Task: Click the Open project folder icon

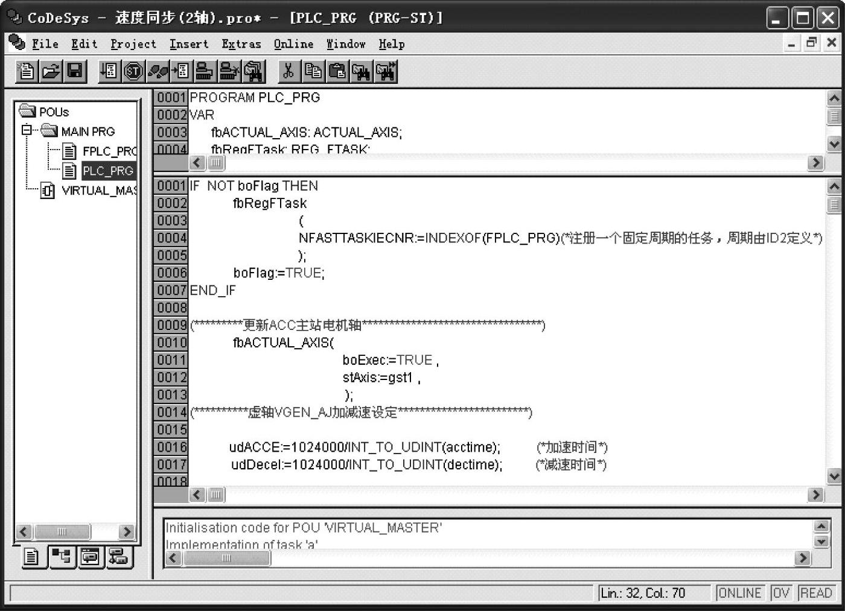Action: click(x=51, y=71)
